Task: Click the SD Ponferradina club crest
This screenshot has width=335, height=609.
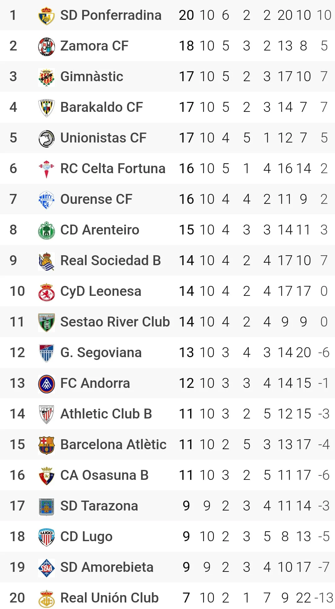Action: coord(46,15)
